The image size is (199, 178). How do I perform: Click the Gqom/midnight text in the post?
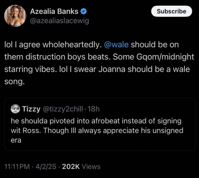tap(167, 57)
